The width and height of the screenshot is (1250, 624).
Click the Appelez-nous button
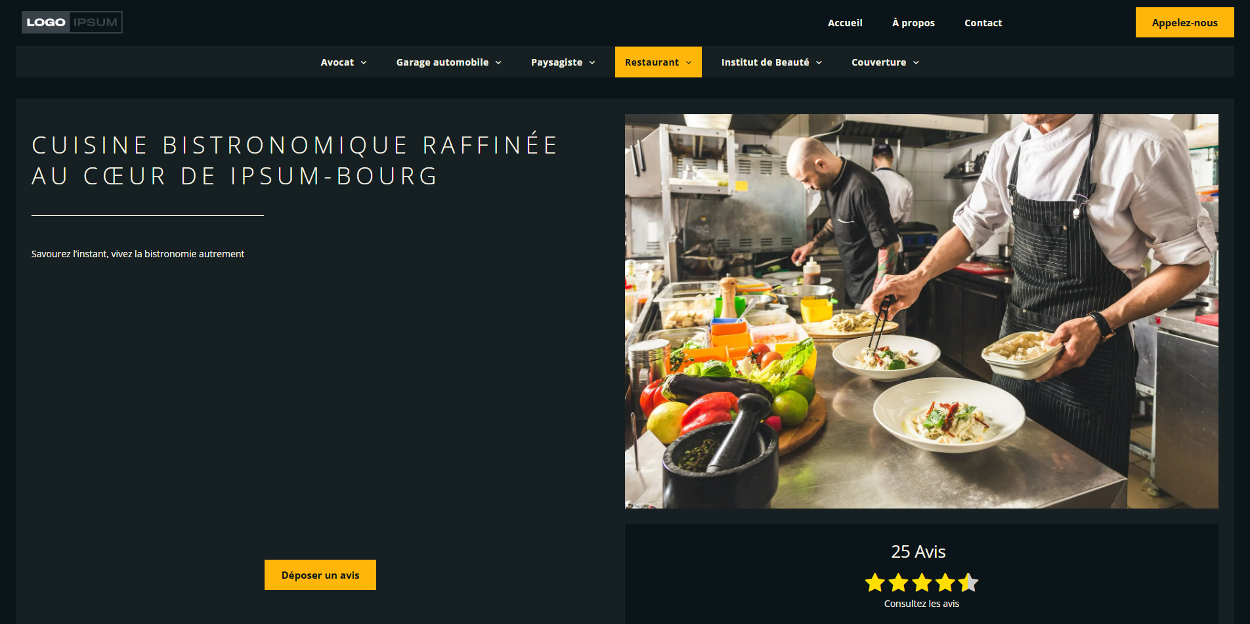pos(1185,22)
